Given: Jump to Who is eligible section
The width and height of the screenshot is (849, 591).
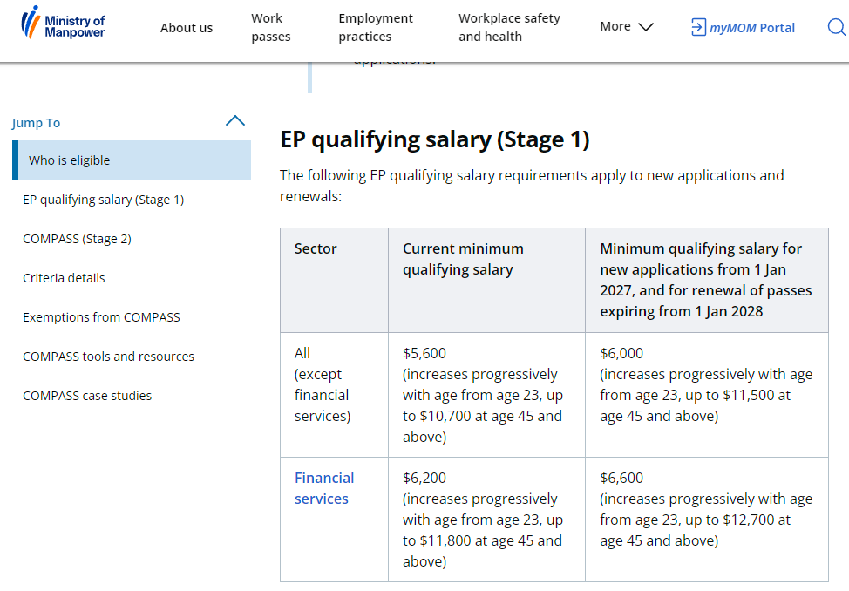Looking at the screenshot, I should (70, 160).
